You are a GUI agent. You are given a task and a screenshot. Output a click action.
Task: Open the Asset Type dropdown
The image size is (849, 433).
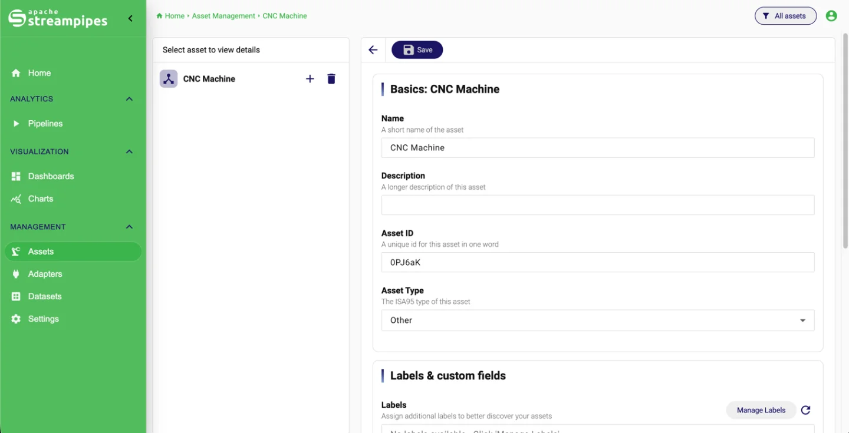(x=598, y=320)
